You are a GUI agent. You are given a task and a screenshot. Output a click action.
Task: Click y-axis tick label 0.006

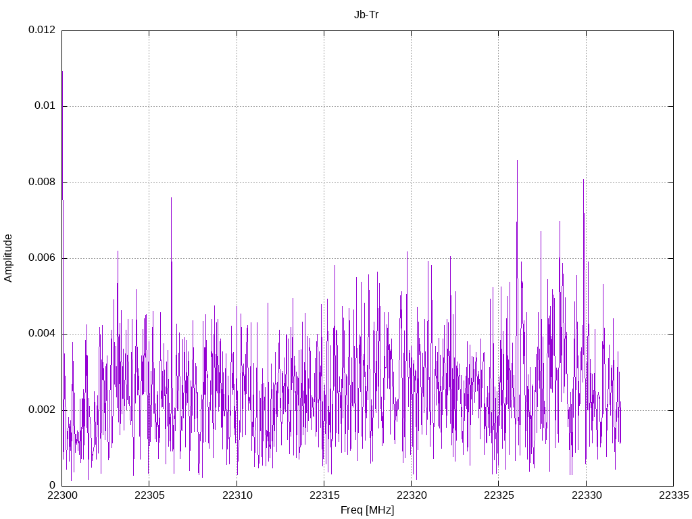[42, 257]
